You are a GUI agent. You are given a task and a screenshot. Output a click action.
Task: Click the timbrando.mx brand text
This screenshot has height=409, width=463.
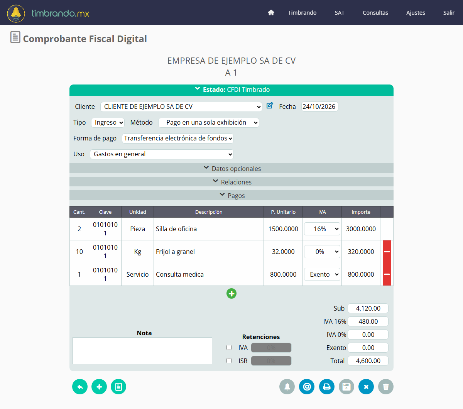[x=60, y=14]
